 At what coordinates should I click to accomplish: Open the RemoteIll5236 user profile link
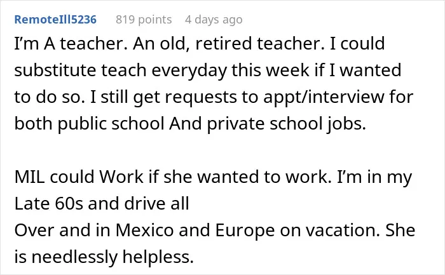click(x=55, y=20)
